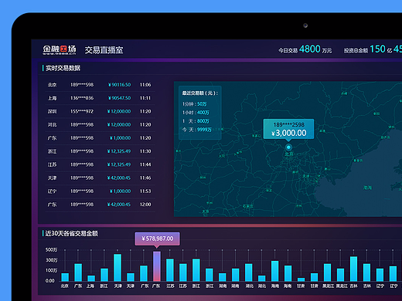Screen dimensions: 402x301
Task: Click the 1分钟:50万 entry in the map panel
Action: coord(195,104)
